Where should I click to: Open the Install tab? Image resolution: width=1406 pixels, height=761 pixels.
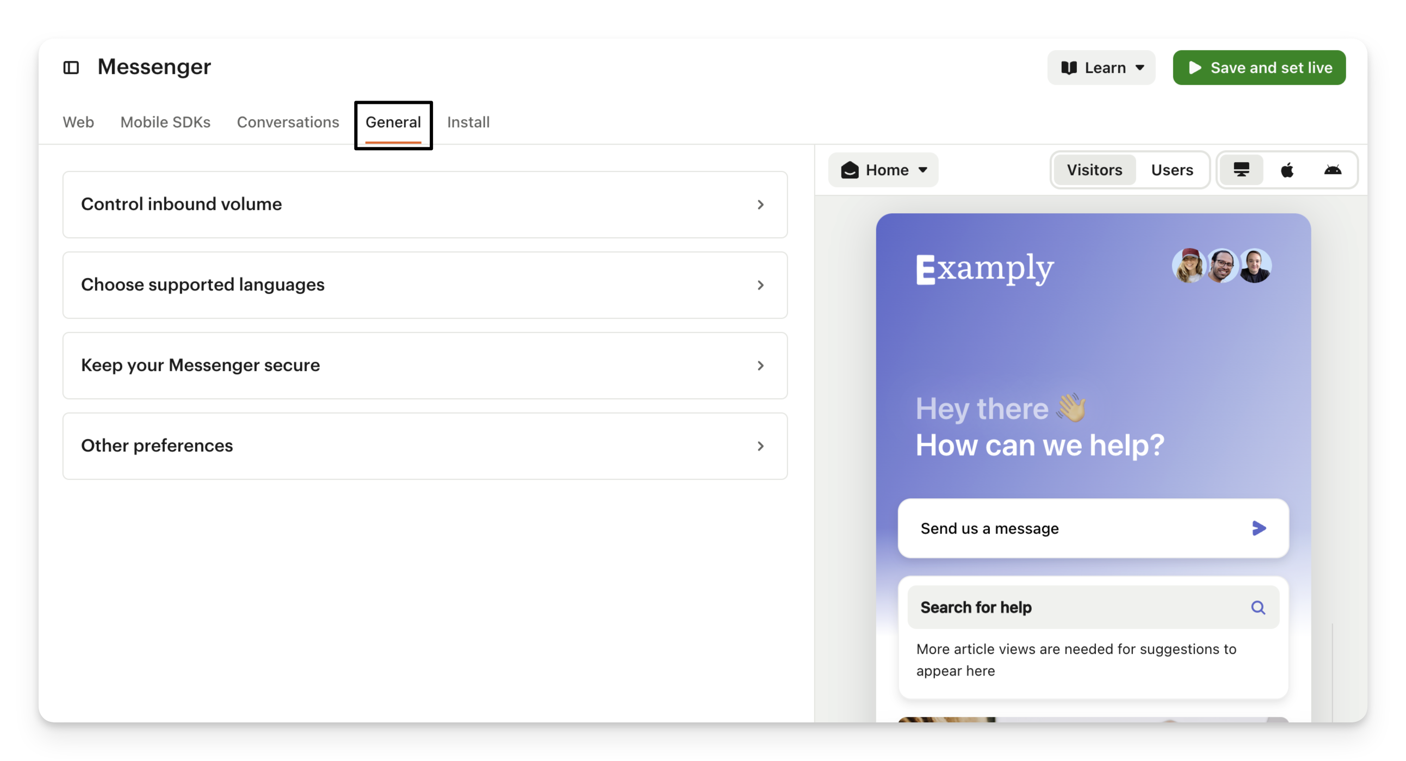pyautogui.click(x=468, y=122)
